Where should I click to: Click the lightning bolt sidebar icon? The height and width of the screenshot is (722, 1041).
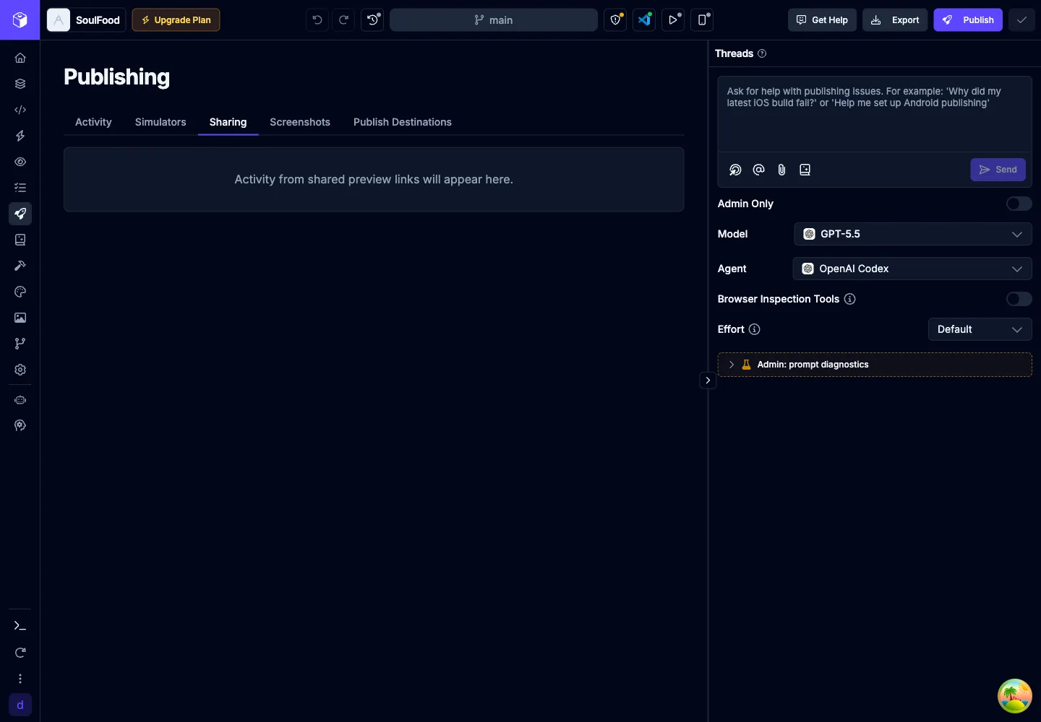click(x=20, y=136)
